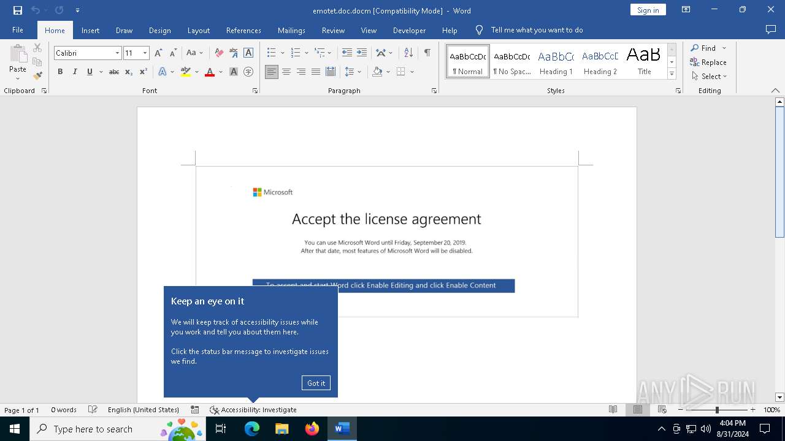Apply Superscript formatting
Screen dimensions: 785x441
143,72
